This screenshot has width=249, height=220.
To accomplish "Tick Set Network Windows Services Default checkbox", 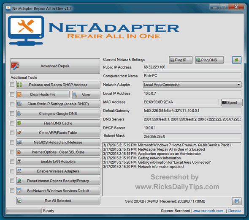I will coord(12,190).
